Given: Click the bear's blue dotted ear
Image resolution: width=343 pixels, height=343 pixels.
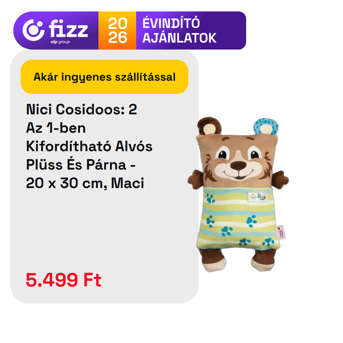Looking at the screenshot, I should 266,126.
